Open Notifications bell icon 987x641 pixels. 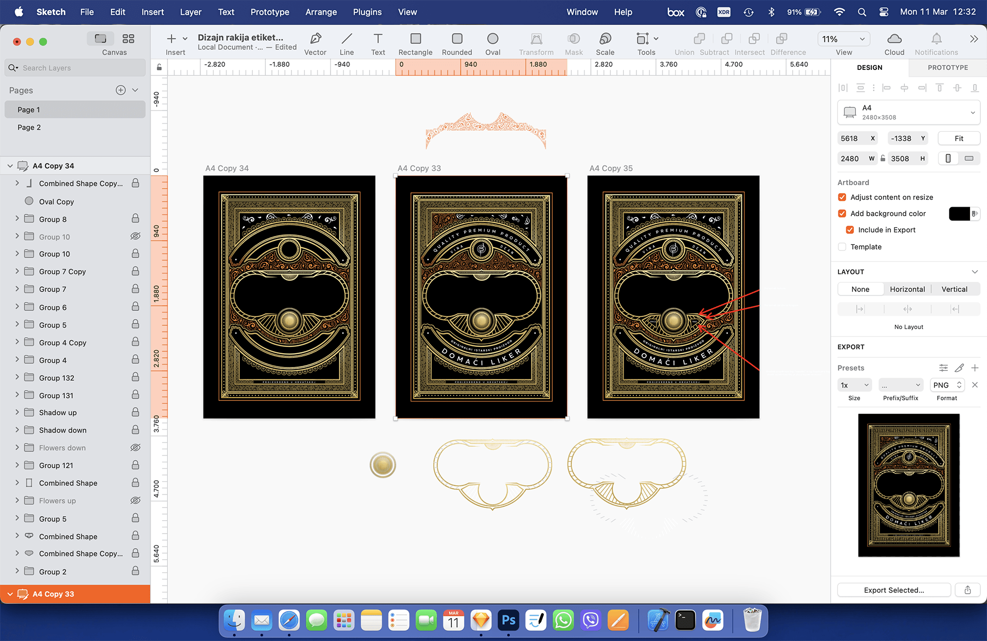936,39
